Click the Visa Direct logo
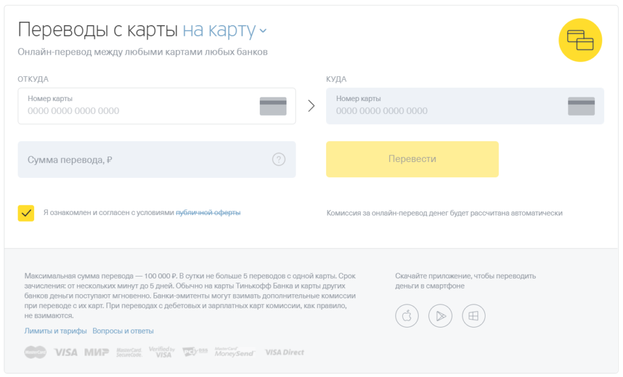This screenshot has height=377, width=623. [x=285, y=352]
